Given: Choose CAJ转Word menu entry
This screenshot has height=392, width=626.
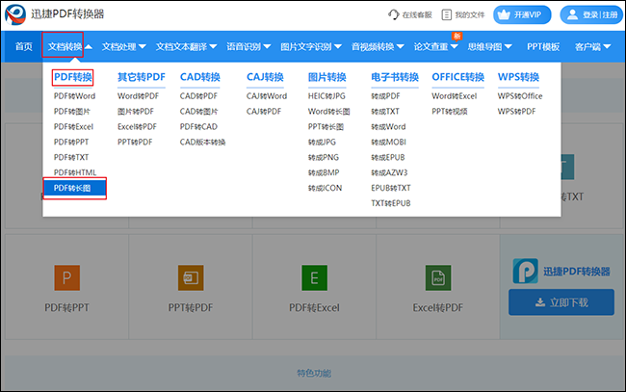Looking at the screenshot, I should [x=267, y=96].
